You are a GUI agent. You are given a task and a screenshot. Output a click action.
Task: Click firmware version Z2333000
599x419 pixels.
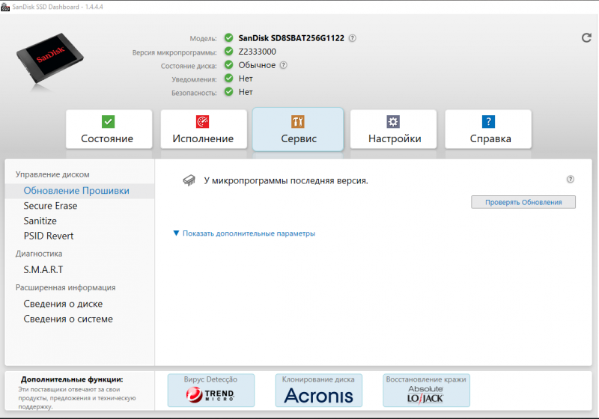tap(257, 52)
